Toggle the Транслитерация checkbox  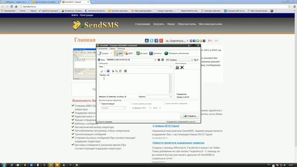100,104
